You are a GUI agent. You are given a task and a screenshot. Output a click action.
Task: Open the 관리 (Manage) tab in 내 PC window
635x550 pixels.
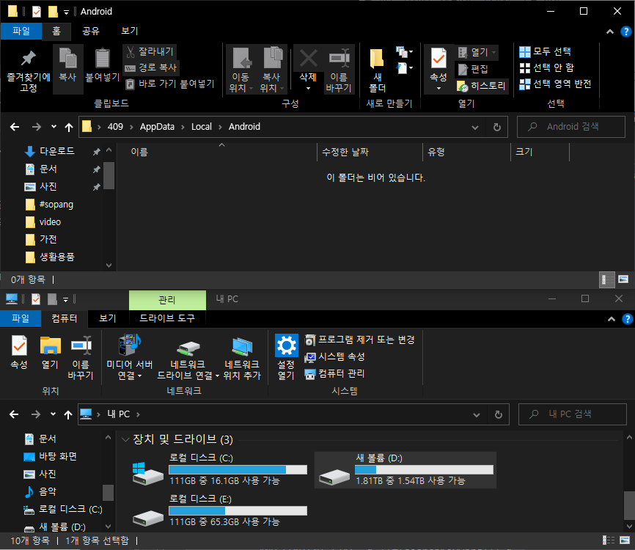(x=167, y=300)
